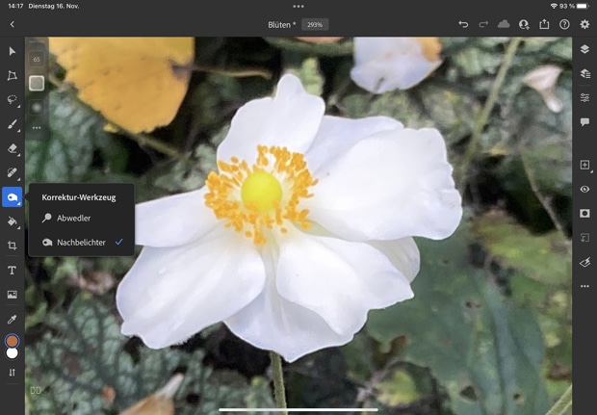The height and width of the screenshot is (415, 597).
Task: Select the Lasso selection tool
Action: click(x=13, y=99)
